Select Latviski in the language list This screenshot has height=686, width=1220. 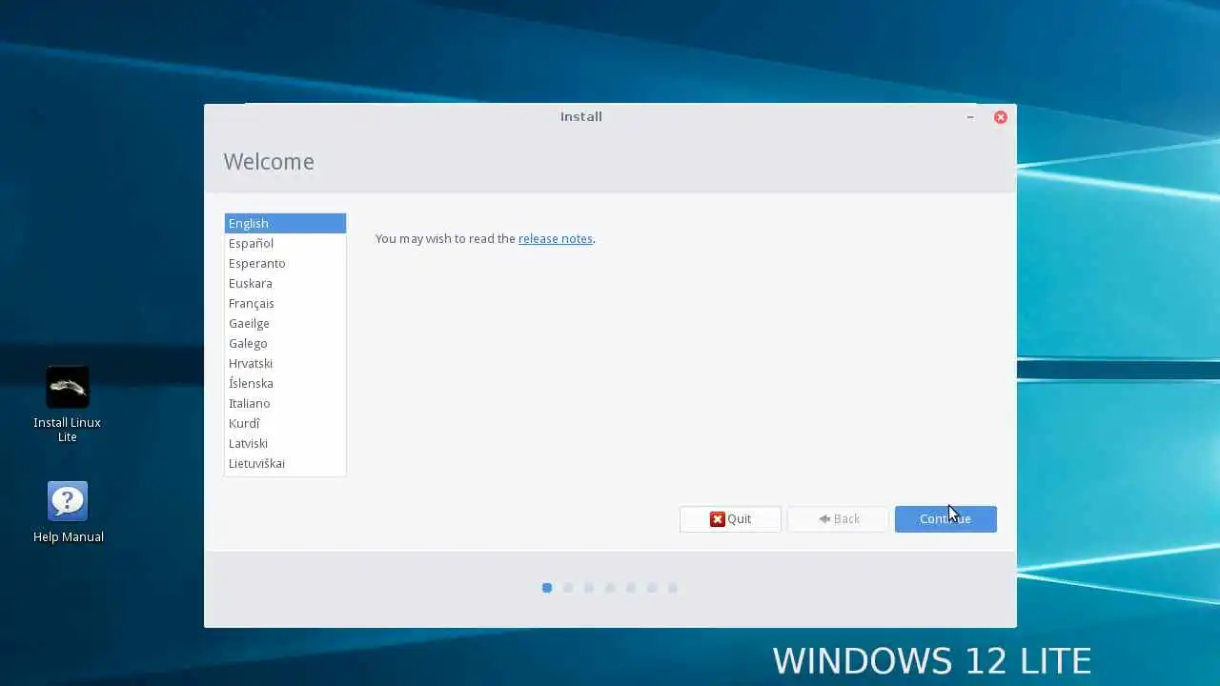pyautogui.click(x=285, y=443)
